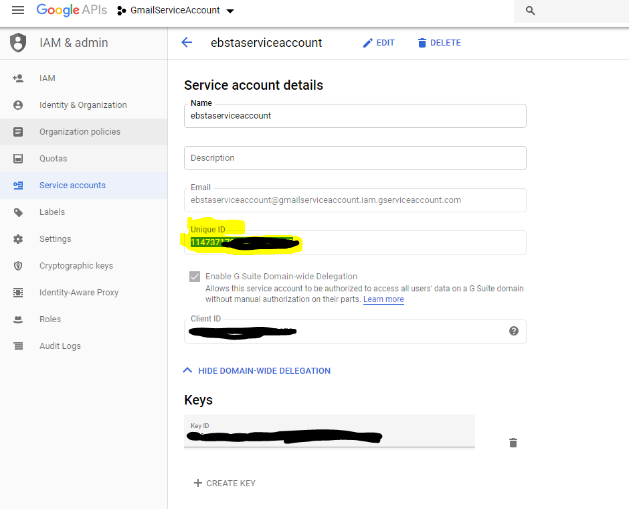The width and height of the screenshot is (629, 509).
Task: Click into the Description input field
Action: click(x=355, y=158)
